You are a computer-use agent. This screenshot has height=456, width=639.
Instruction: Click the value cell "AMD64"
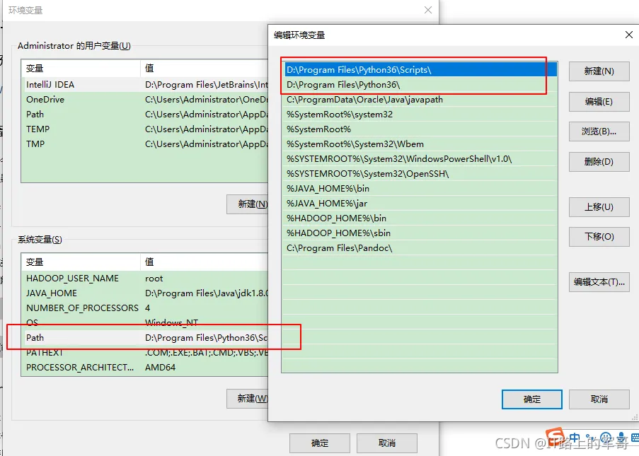160,368
